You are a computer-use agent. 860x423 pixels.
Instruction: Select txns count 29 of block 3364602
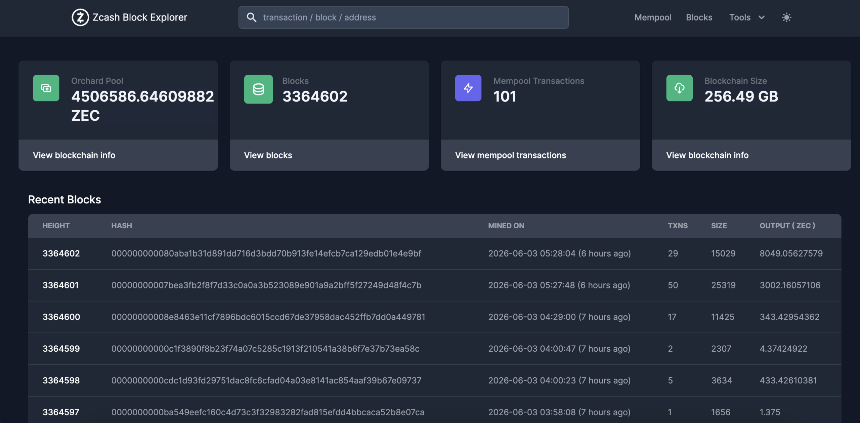[x=673, y=254]
